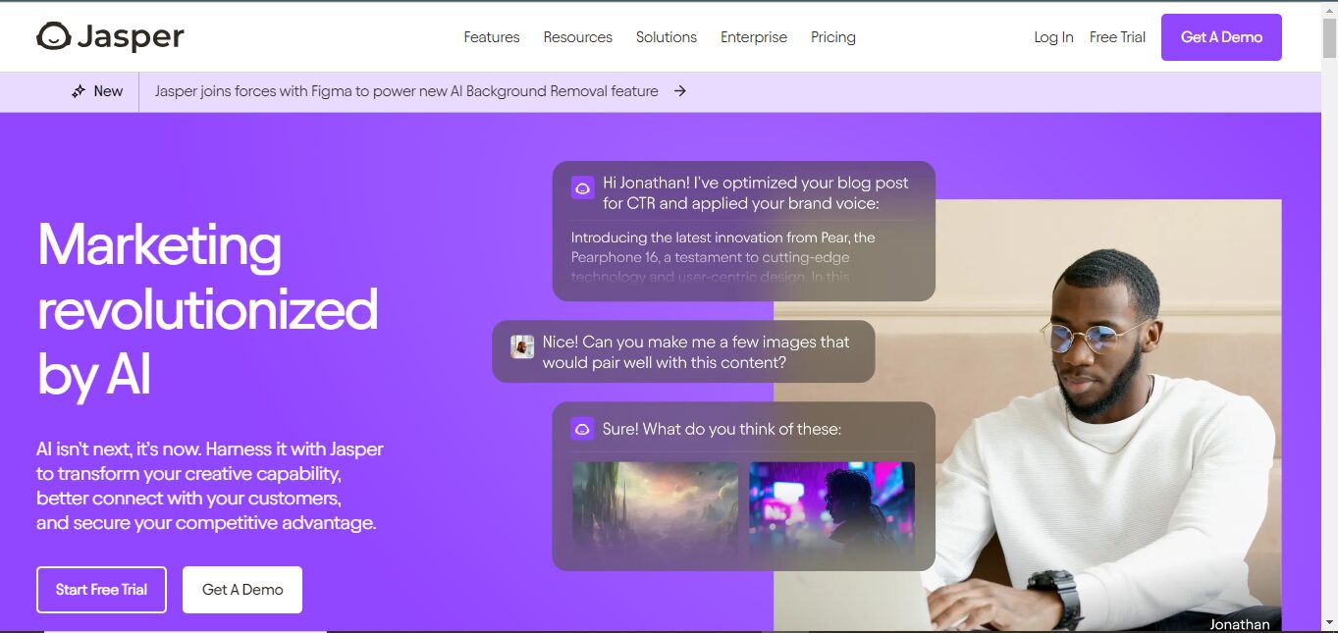This screenshot has width=1338, height=633.
Task: Open the Pricing page
Action: coord(833,37)
